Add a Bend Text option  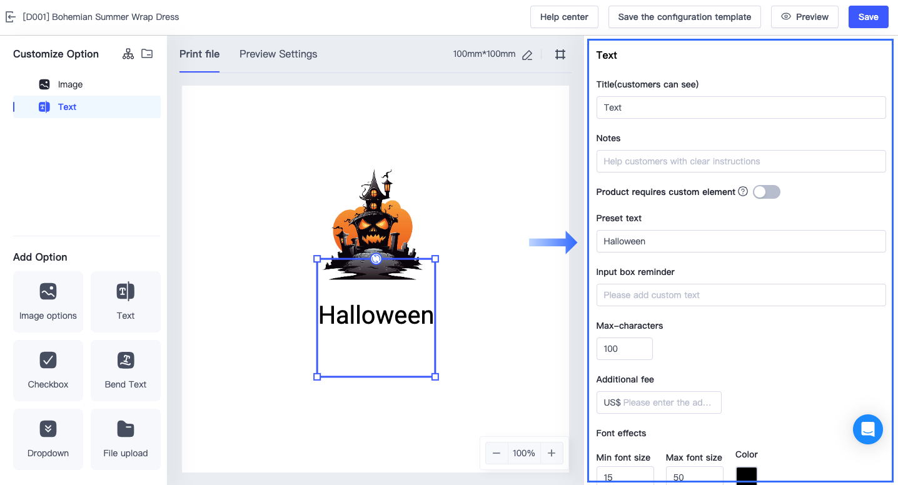(126, 370)
